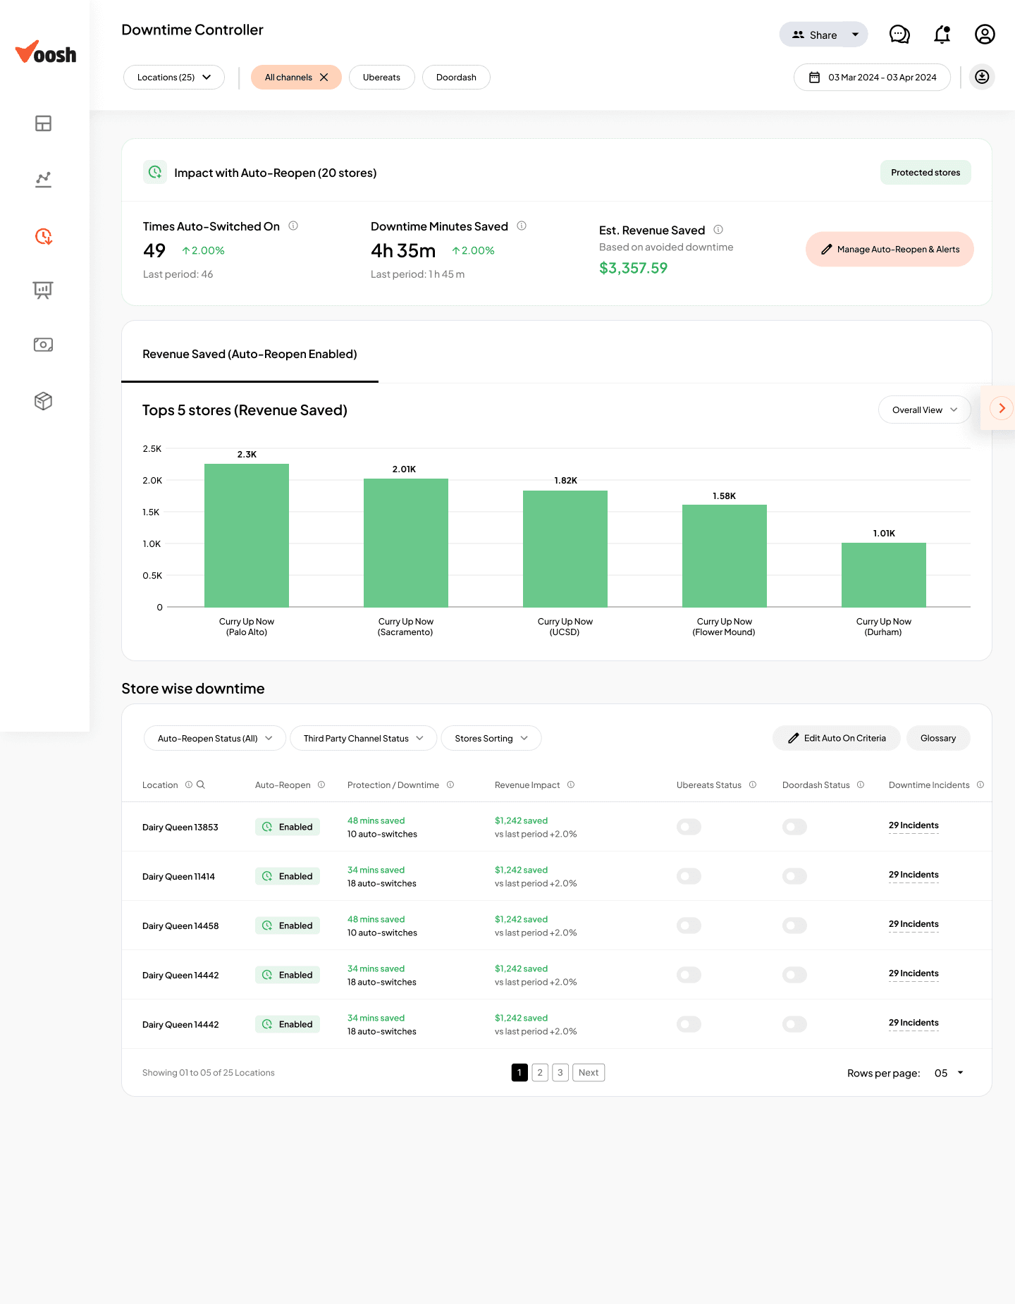Click the orange next arrow beside chart
1015x1304 pixels.
1002,408
